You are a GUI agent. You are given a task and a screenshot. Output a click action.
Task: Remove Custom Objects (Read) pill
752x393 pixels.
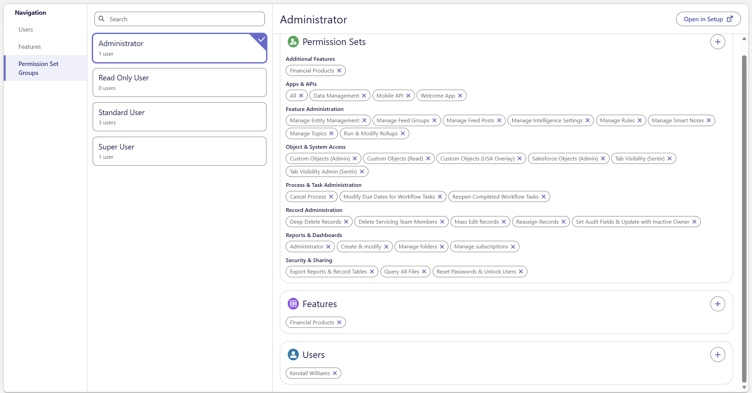[x=428, y=158]
